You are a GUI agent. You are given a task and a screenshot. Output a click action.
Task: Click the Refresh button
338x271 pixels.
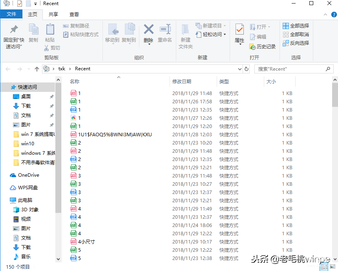click(247, 69)
